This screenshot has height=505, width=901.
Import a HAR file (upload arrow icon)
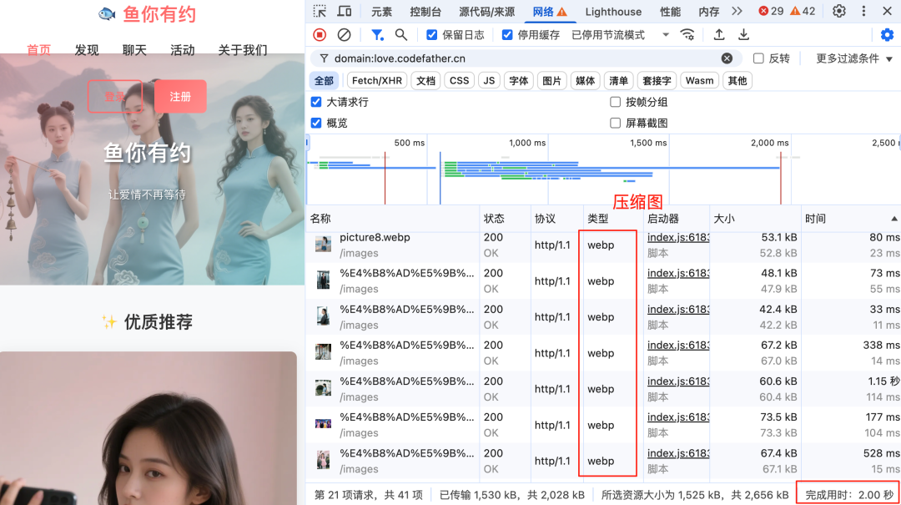click(x=719, y=34)
